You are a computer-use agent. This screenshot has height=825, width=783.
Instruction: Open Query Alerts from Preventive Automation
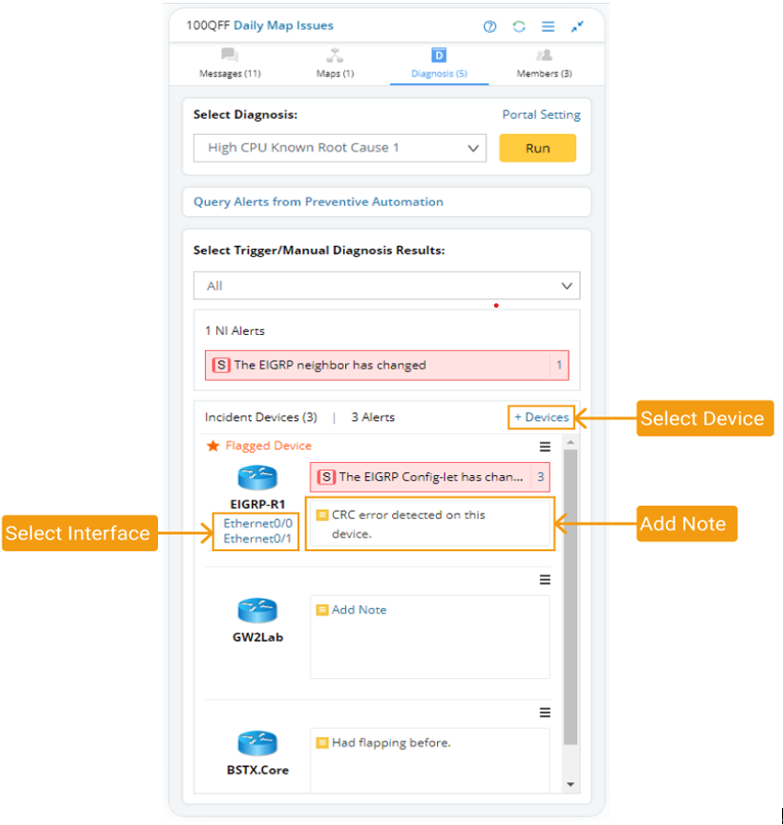(x=318, y=202)
